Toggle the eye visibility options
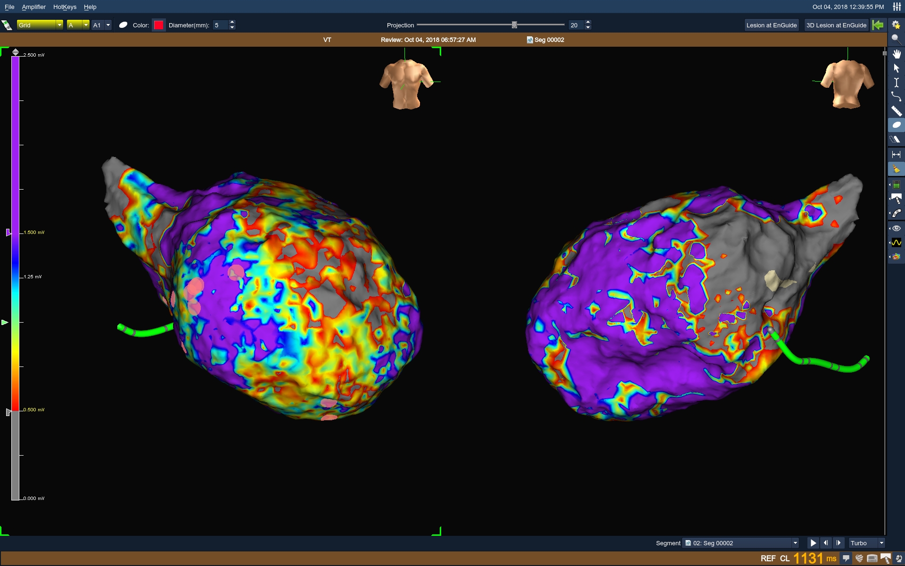905x566 pixels. [x=896, y=228]
